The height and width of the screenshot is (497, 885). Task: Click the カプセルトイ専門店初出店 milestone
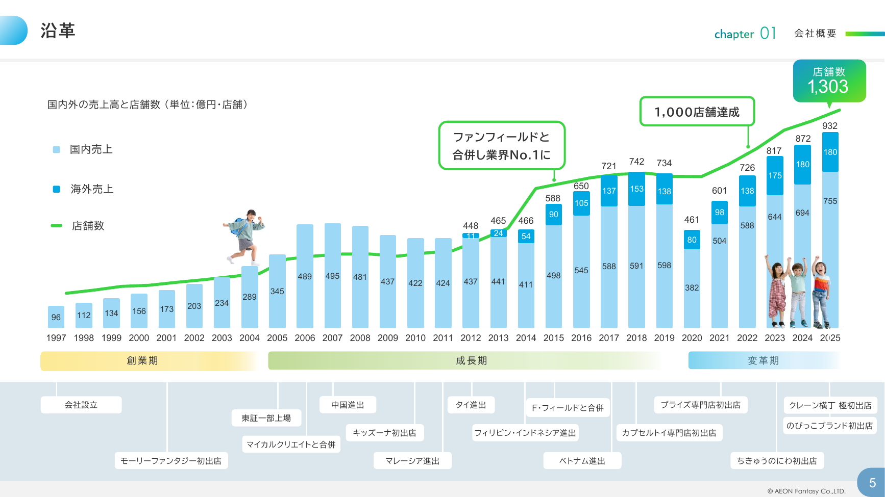669,433
